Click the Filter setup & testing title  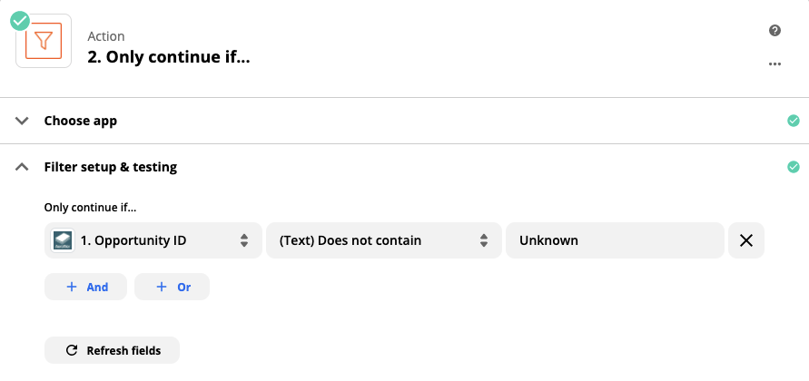(x=111, y=167)
